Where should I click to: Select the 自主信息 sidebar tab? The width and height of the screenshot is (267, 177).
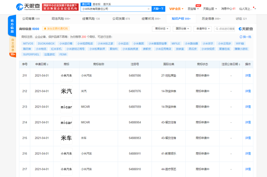click(x=13, y=45)
